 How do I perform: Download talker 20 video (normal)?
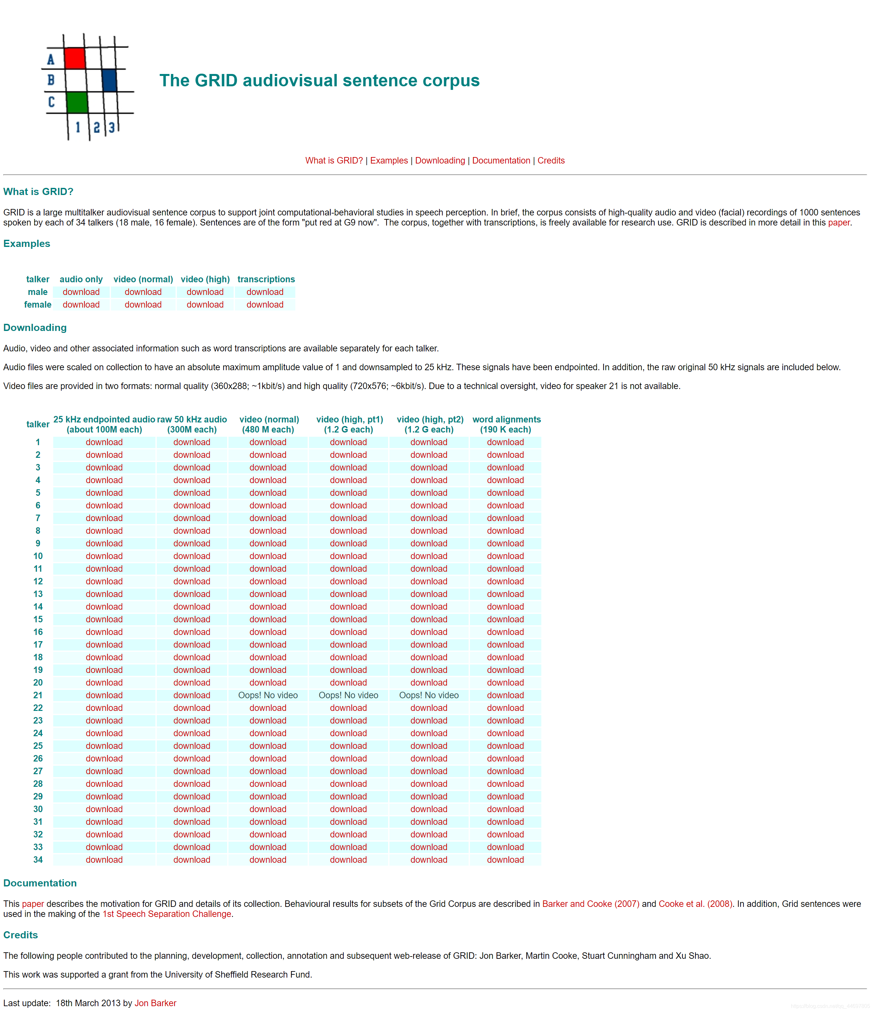click(268, 683)
